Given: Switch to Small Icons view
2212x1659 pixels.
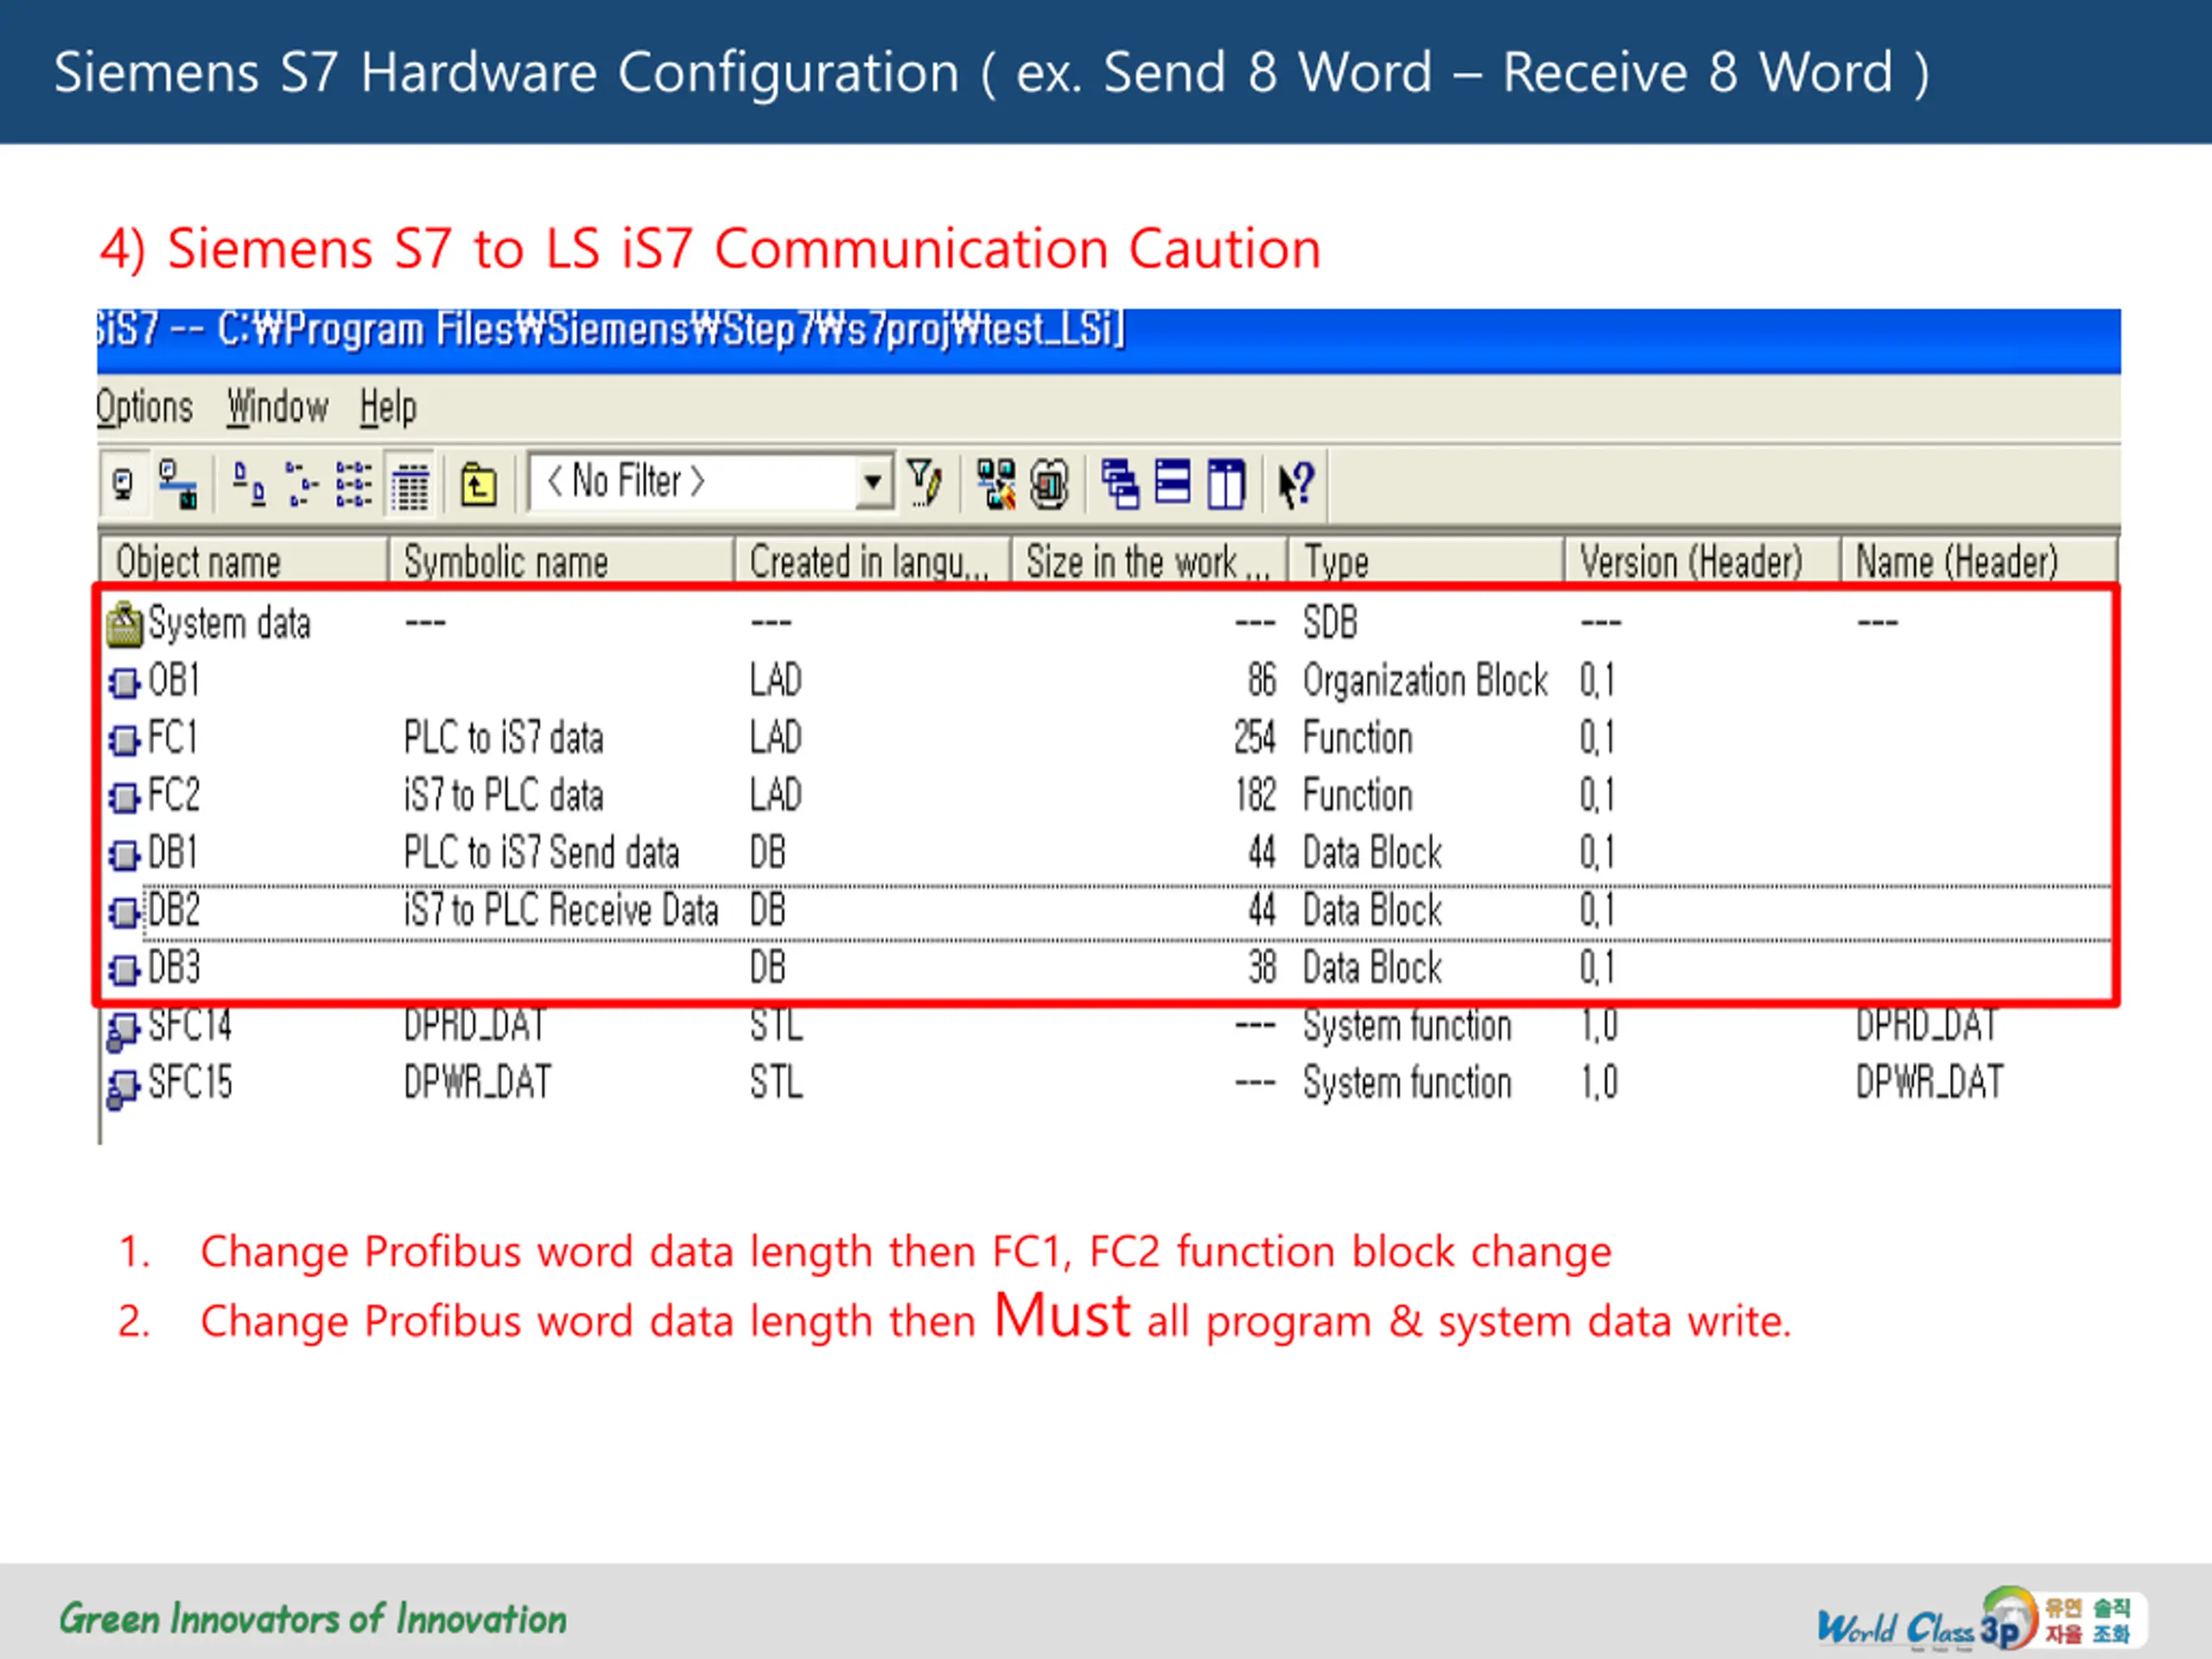Looking at the screenshot, I should (x=301, y=485).
